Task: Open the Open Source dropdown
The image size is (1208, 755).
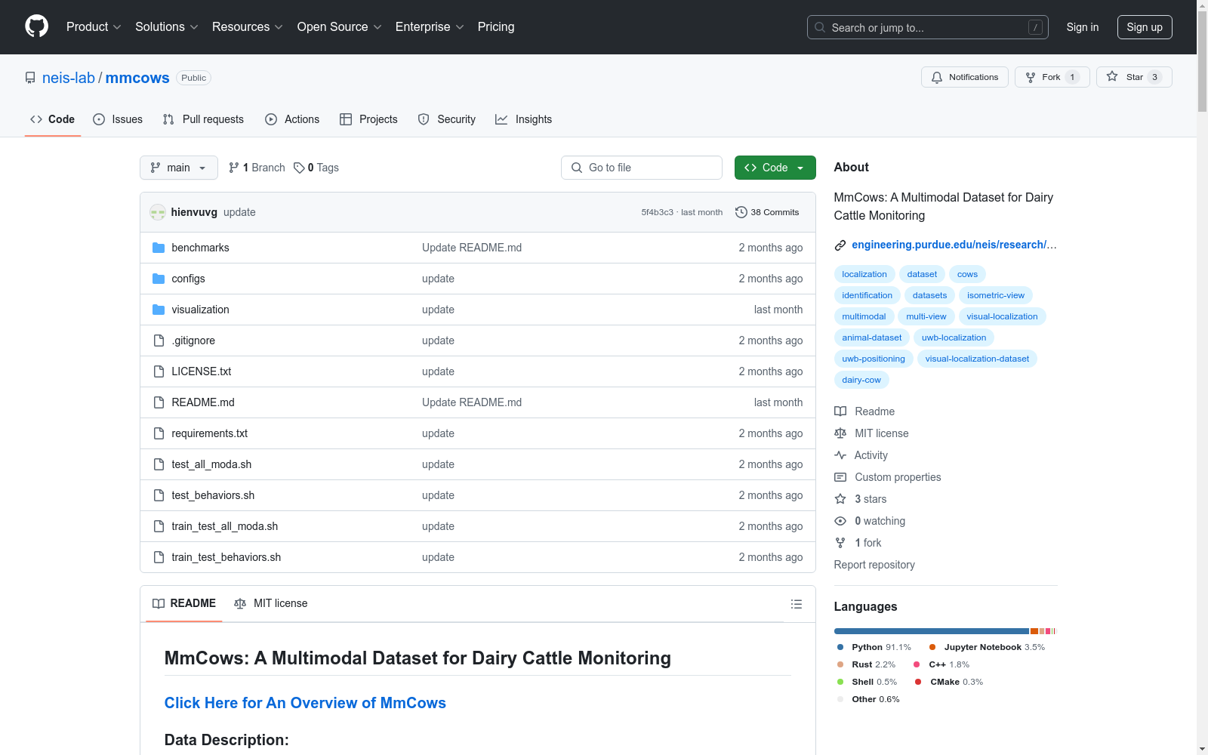Action: click(340, 26)
